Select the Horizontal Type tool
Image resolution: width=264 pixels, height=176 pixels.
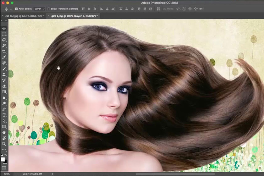click(4, 115)
